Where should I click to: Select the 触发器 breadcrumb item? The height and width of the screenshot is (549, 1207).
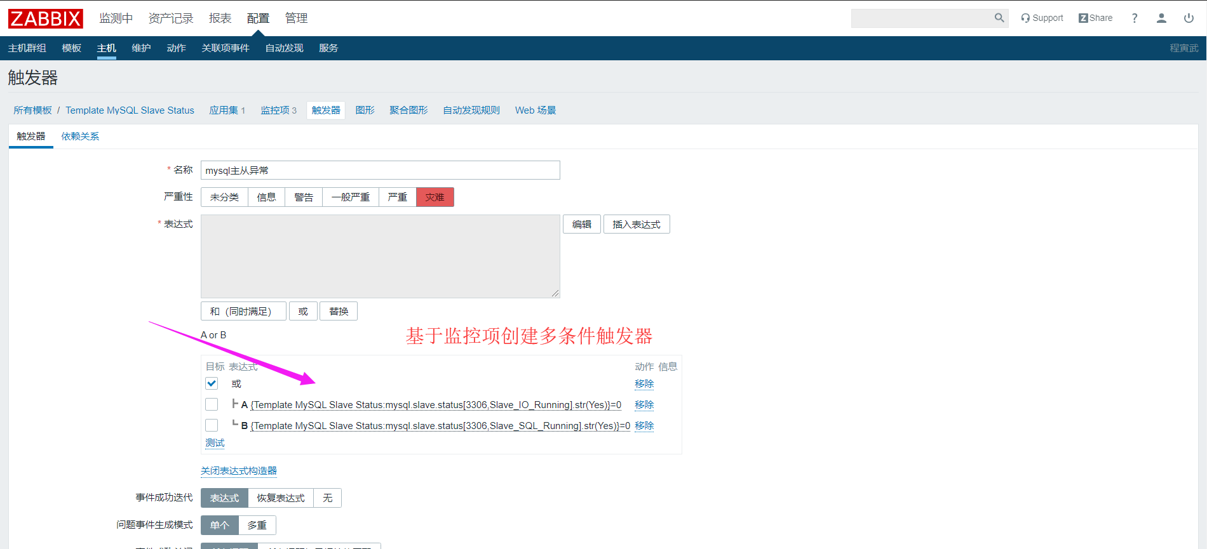(326, 110)
